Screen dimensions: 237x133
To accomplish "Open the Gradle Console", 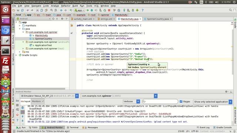I will 222,127.
